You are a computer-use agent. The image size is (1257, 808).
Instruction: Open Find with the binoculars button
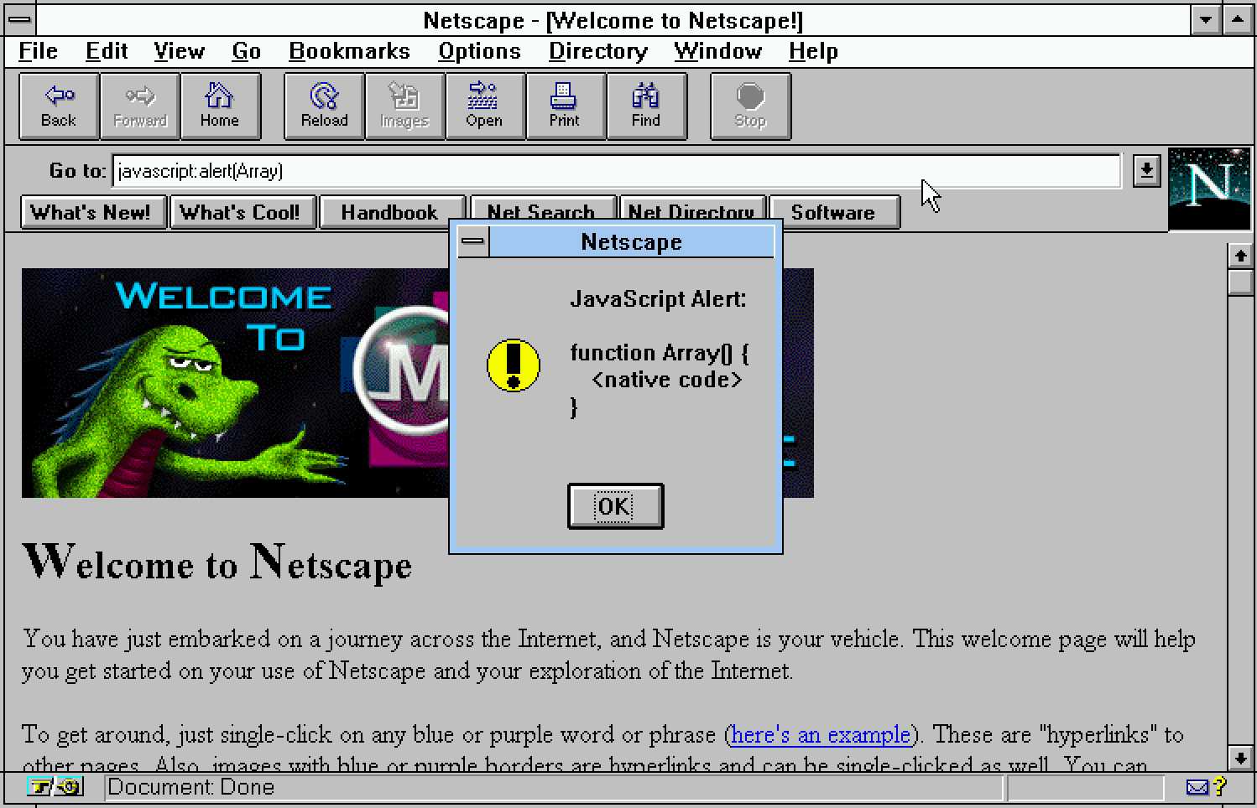[x=646, y=106]
